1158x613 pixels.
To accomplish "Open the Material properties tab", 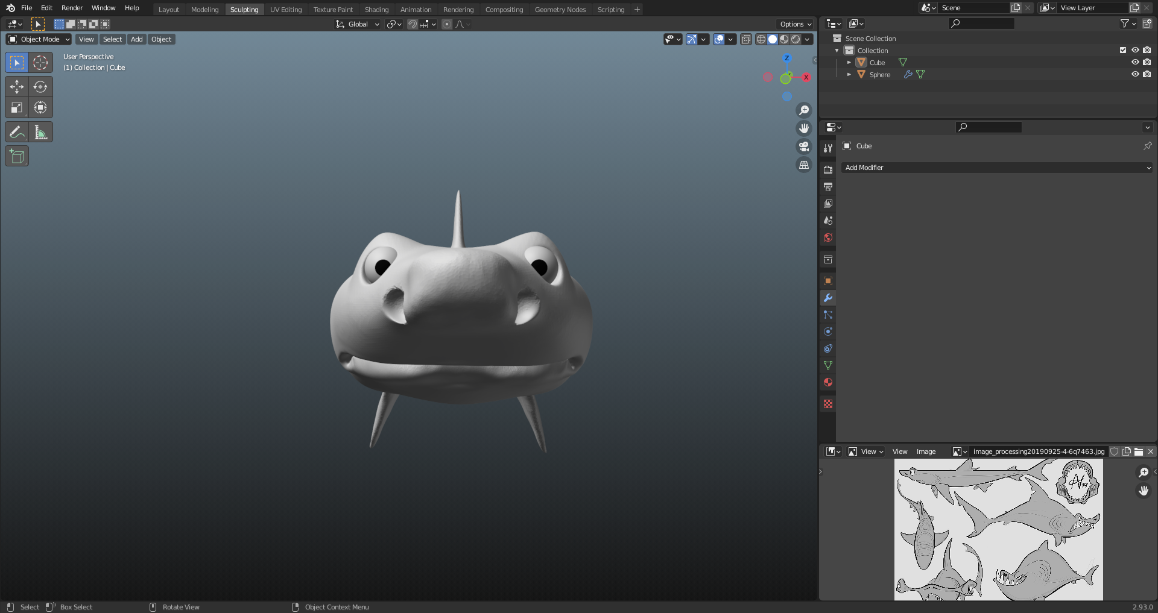I will pos(828,382).
